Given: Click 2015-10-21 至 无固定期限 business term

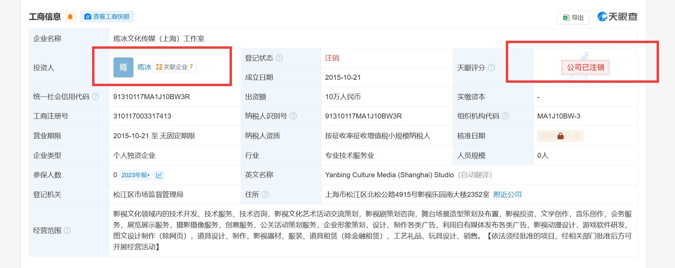Looking at the screenshot, I should point(154,136).
